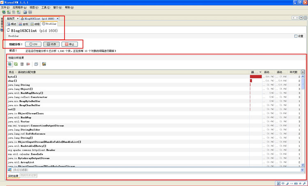Click the class name filter icon

[9, 170]
